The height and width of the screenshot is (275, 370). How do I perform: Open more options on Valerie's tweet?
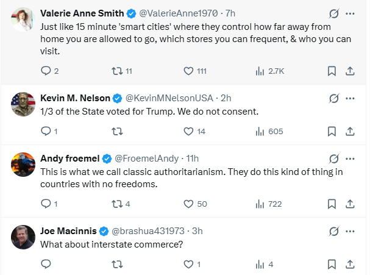coord(350,13)
